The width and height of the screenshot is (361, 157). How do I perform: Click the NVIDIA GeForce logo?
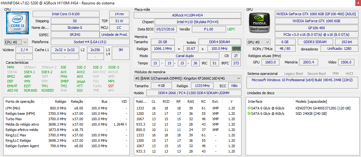point(259,23)
